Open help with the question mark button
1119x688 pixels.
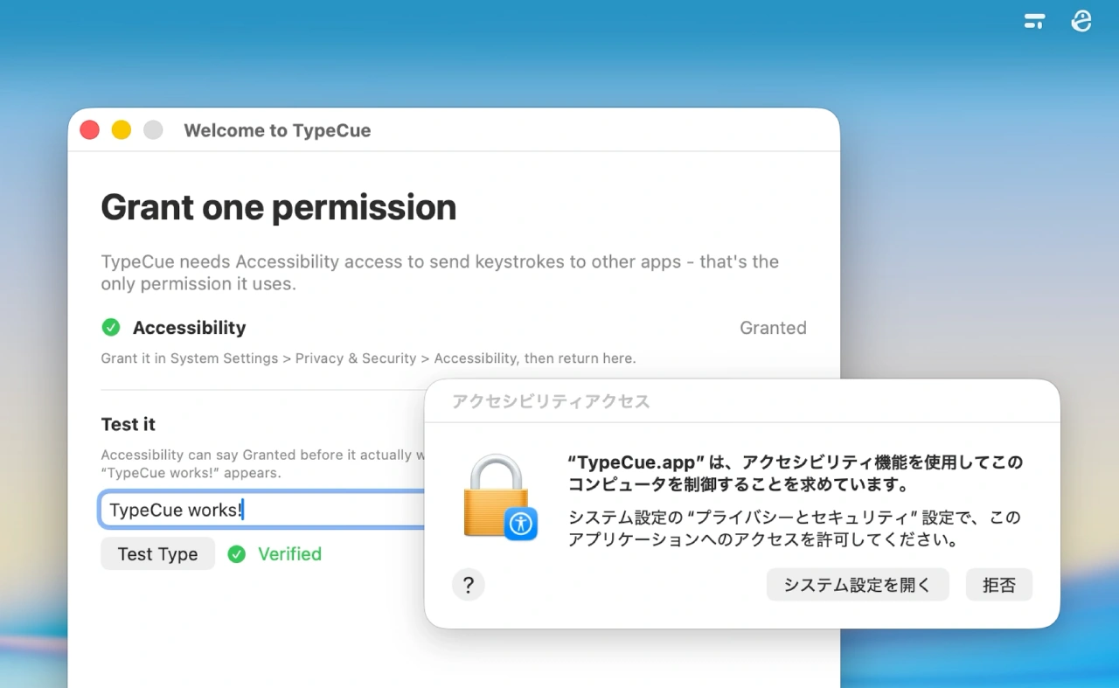pyautogui.click(x=469, y=585)
